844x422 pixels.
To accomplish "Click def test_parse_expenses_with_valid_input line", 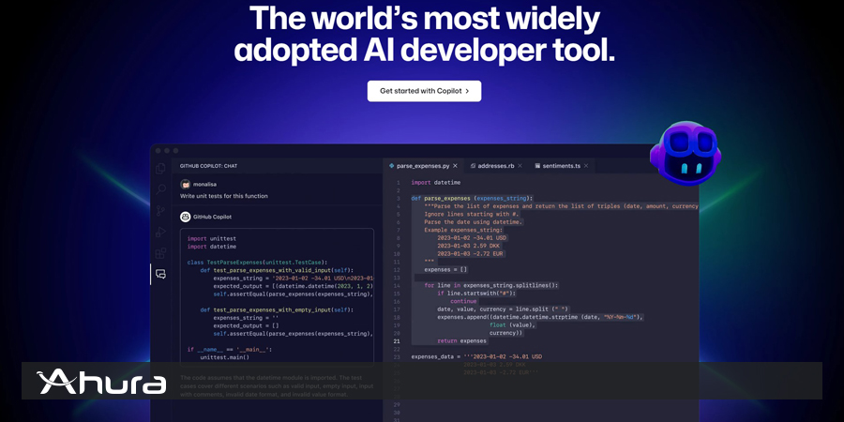I will (x=277, y=270).
